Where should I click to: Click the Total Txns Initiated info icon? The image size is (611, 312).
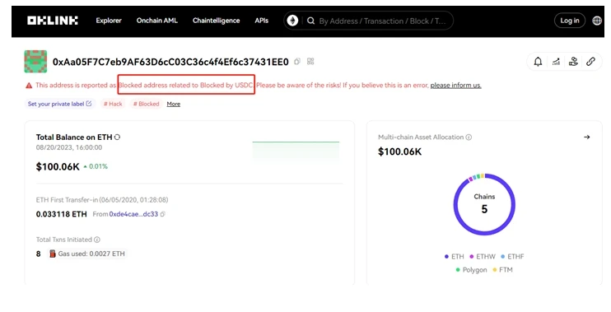click(97, 240)
